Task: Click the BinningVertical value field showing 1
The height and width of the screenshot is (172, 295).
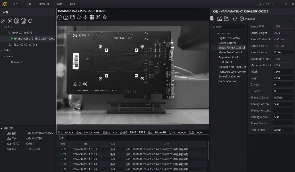Action: [x=283, y=123]
